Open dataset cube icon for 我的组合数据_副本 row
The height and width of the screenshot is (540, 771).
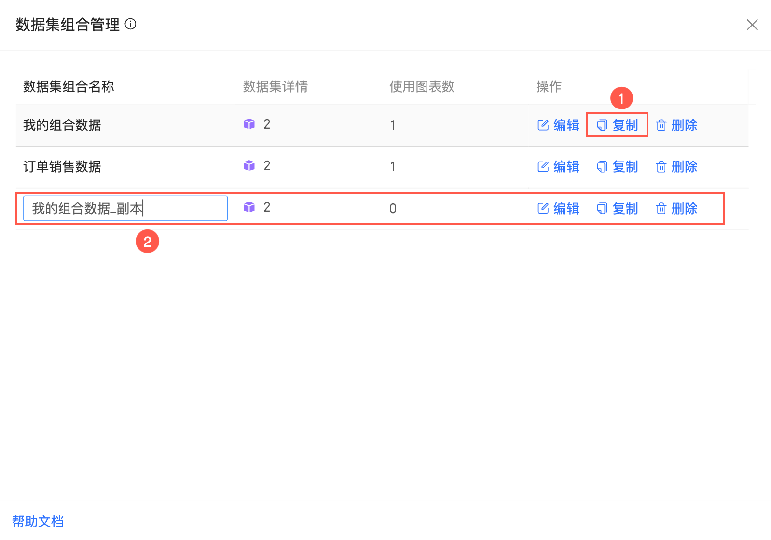[x=249, y=207]
